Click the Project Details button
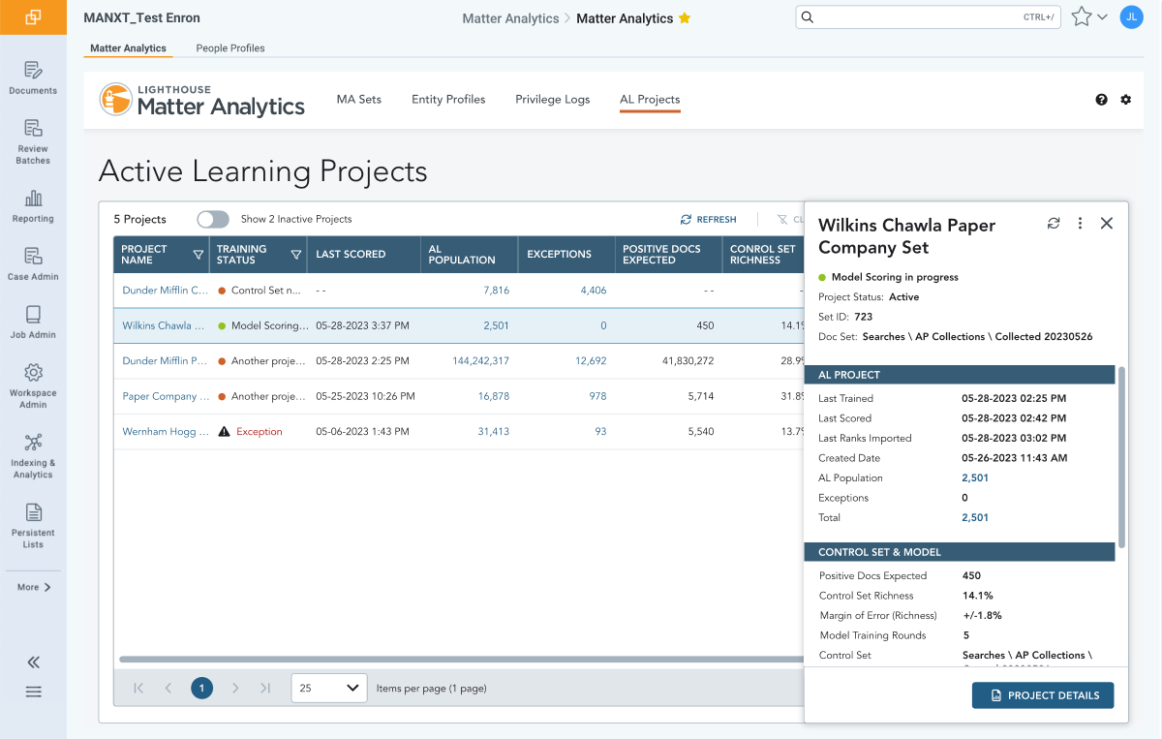Image resolution: width=1162 pixels, height=739 pixels. (1043, 695)
